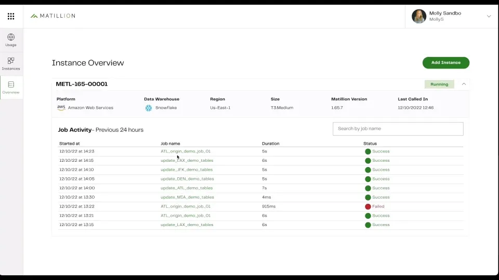Click the Job Activity section heading

pos(100,130)
